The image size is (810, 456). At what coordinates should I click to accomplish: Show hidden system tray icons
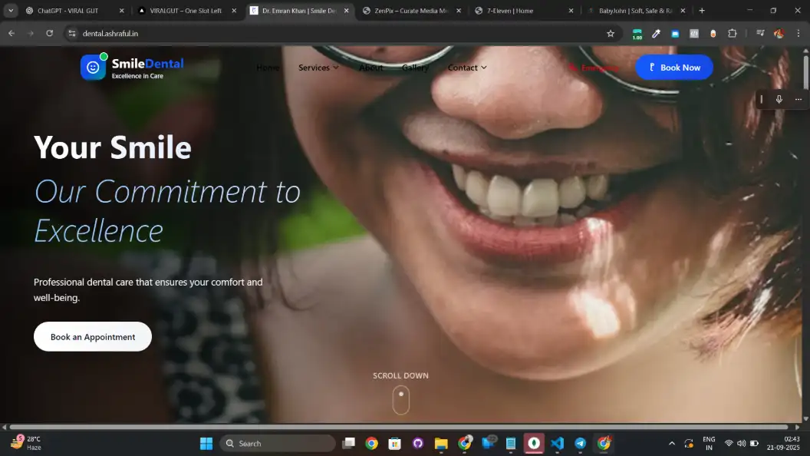(672, 444)
